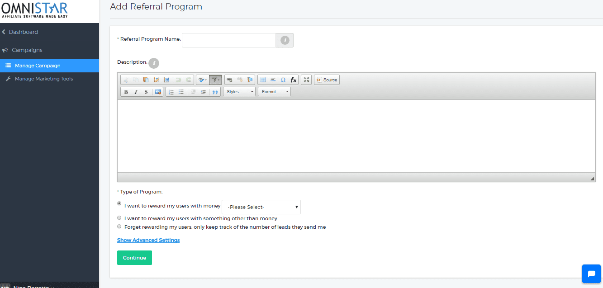This screenshot has width=603, height=288.
Task: Apply italic formatting in the description editor
Action: (136, 92)
